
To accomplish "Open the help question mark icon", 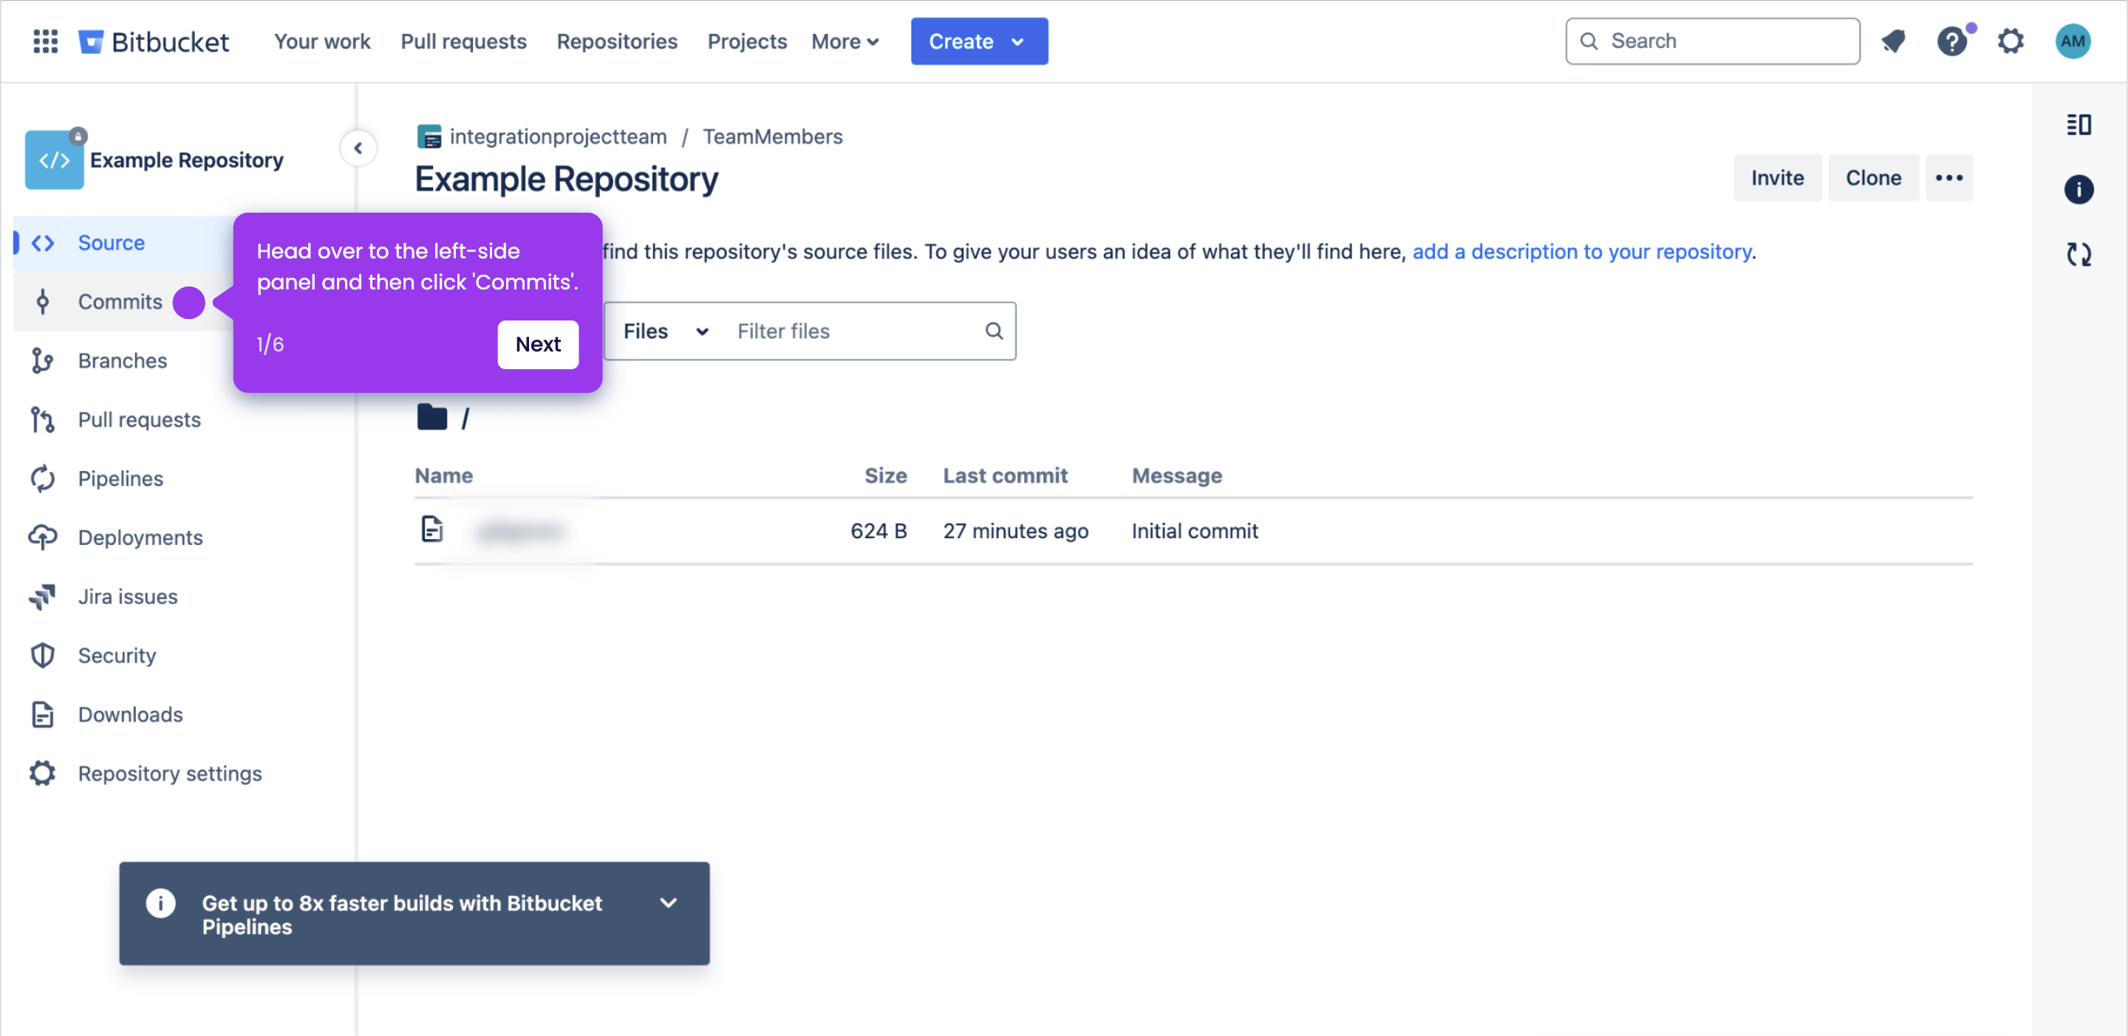I will (1952, 41).
